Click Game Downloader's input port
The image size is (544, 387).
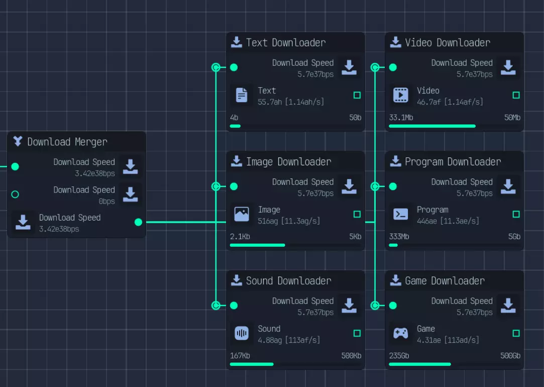(393, 306)
